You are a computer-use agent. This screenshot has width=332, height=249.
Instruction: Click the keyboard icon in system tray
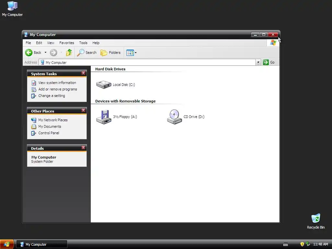click(286, 244)
